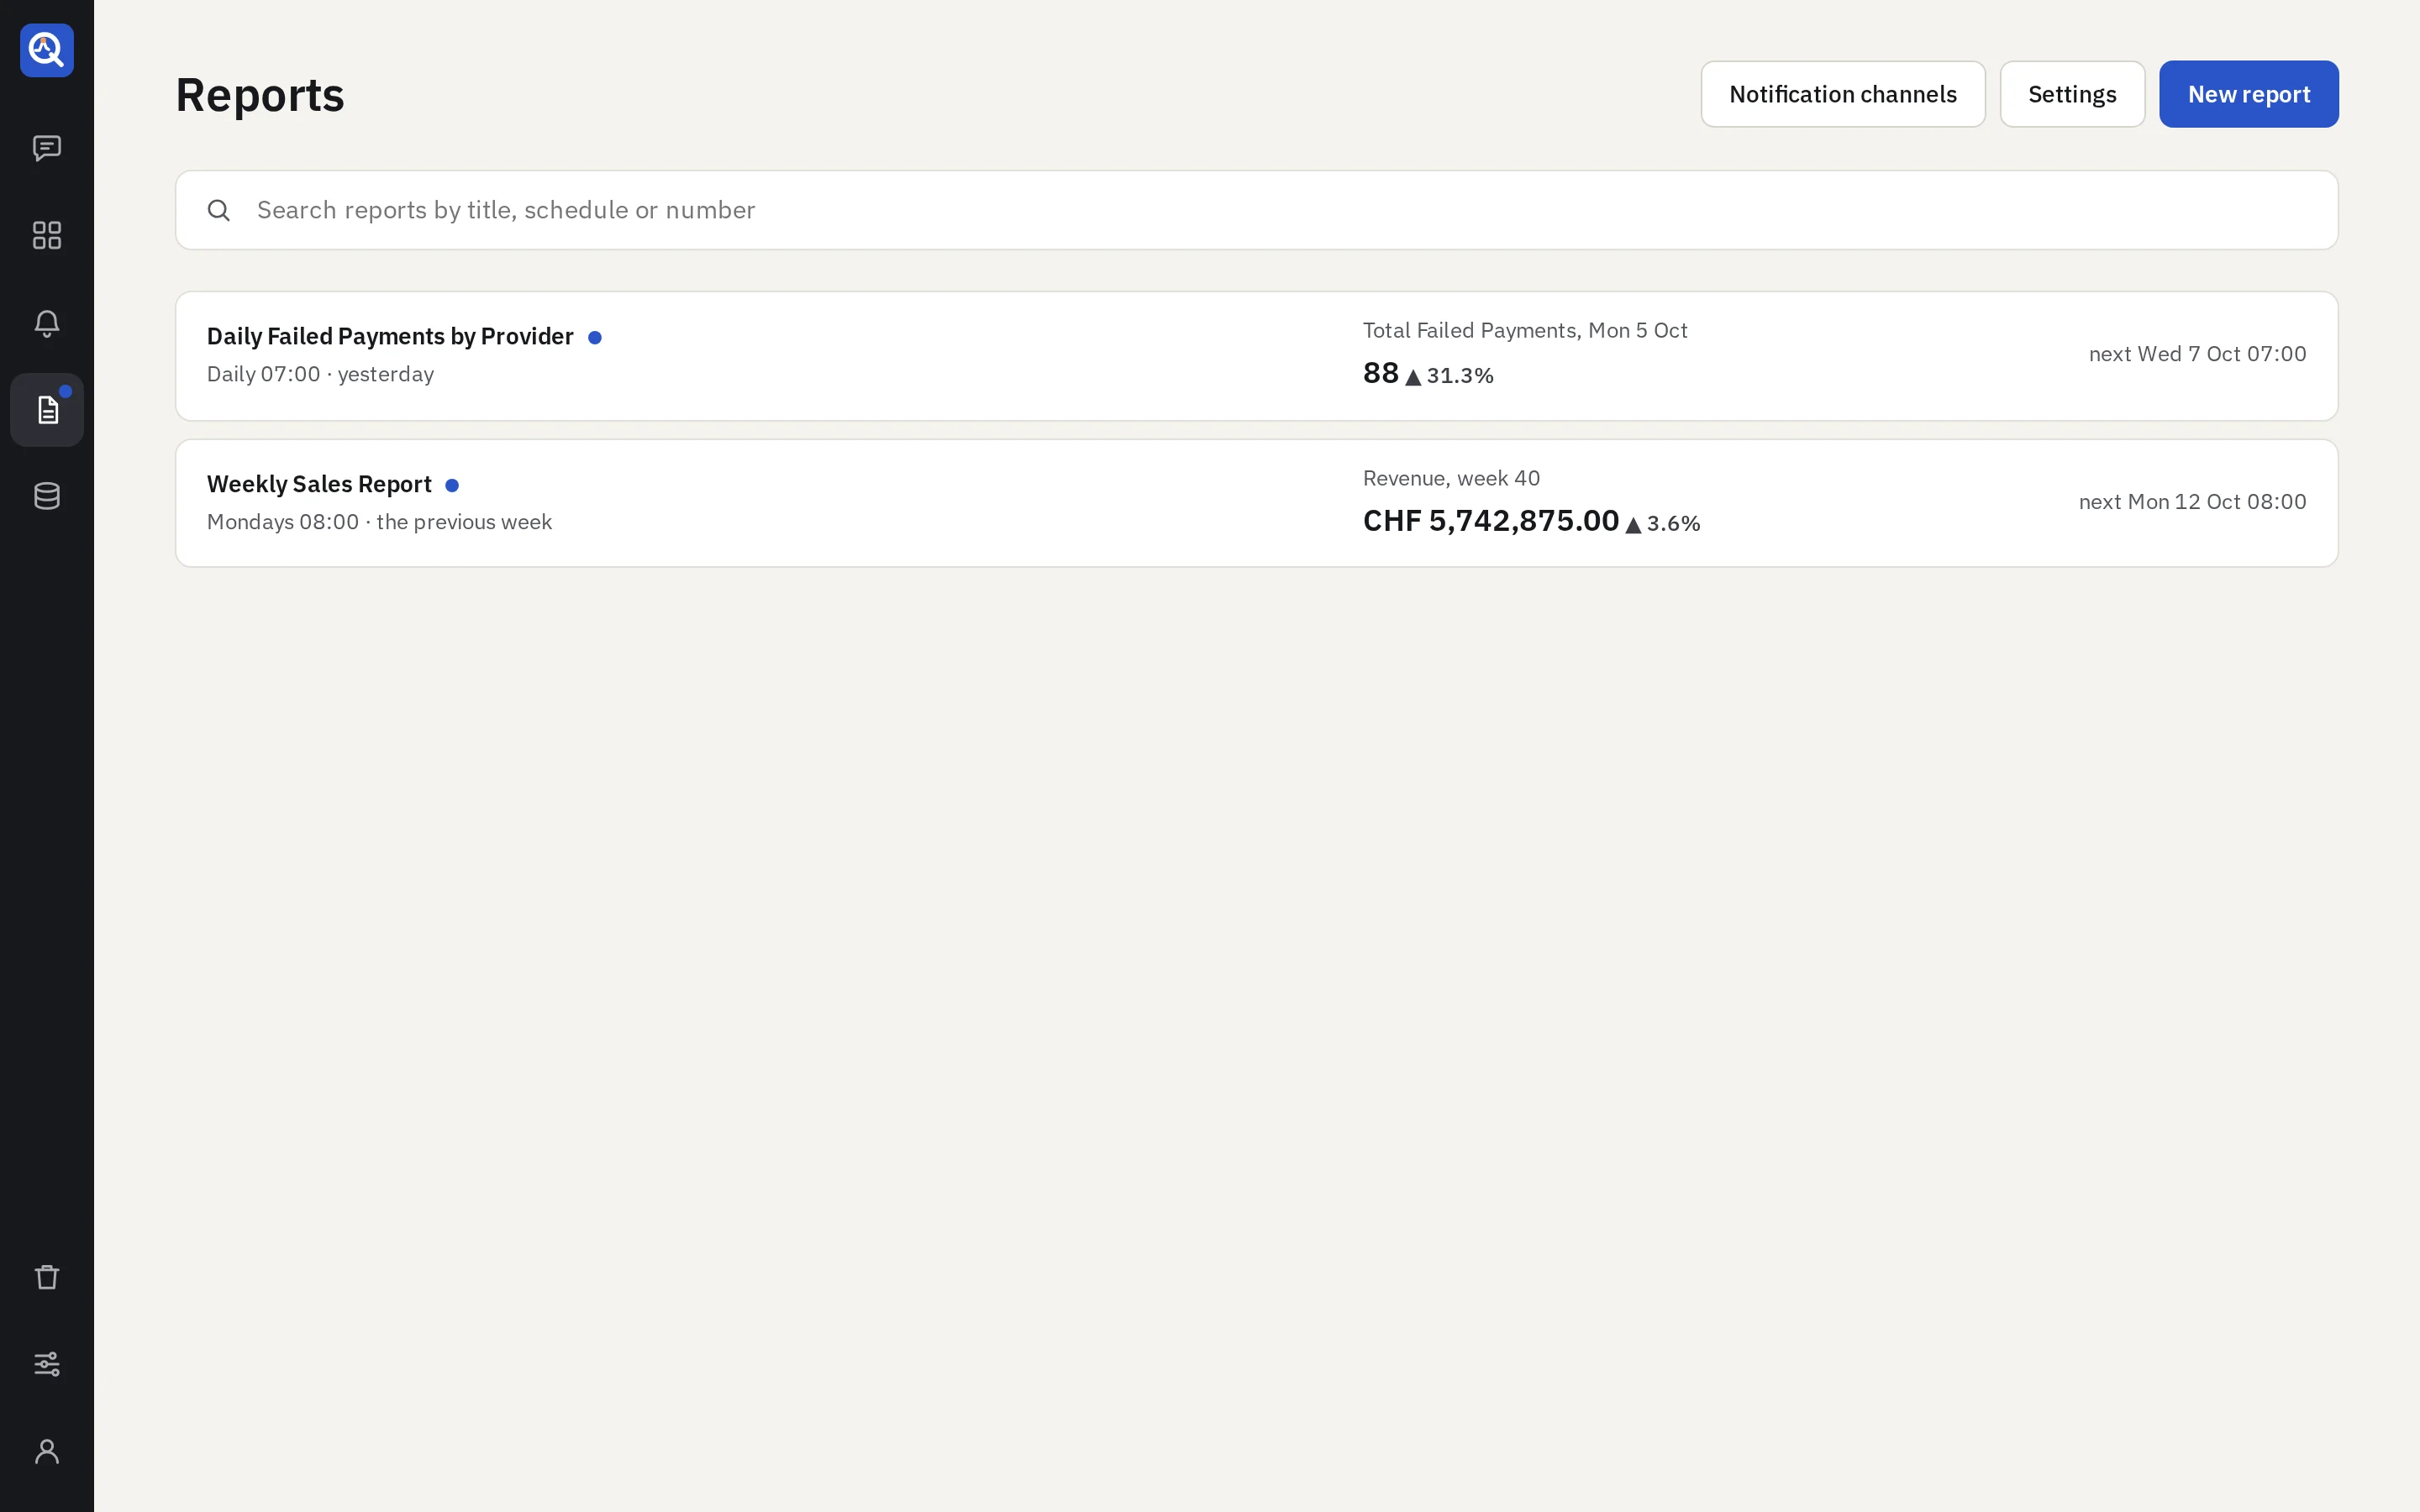Open the trash bin icon
Image resolution: width=2420 pixels, height=1512 pixels.
tap(47, 1277)
